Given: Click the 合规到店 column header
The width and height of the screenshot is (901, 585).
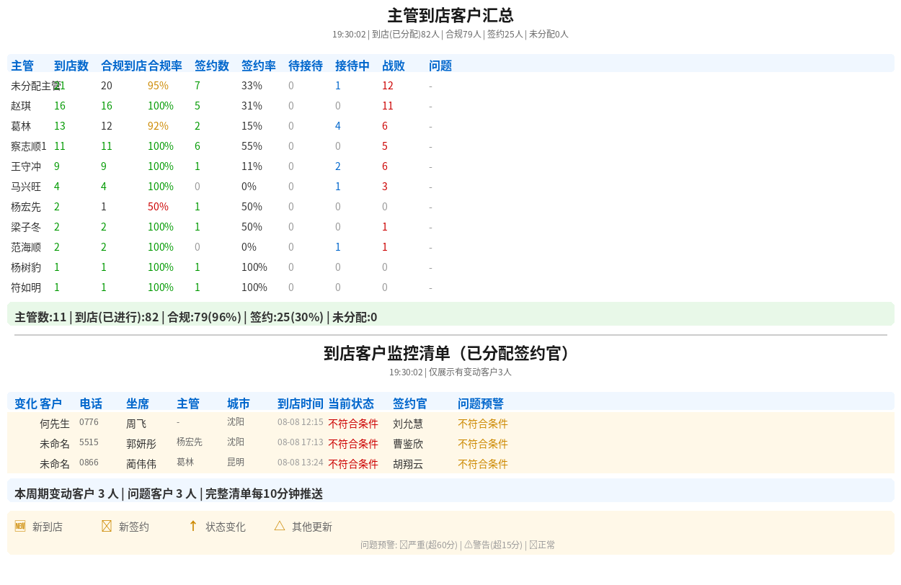Looking at the screenshot, I should (124, 66).
